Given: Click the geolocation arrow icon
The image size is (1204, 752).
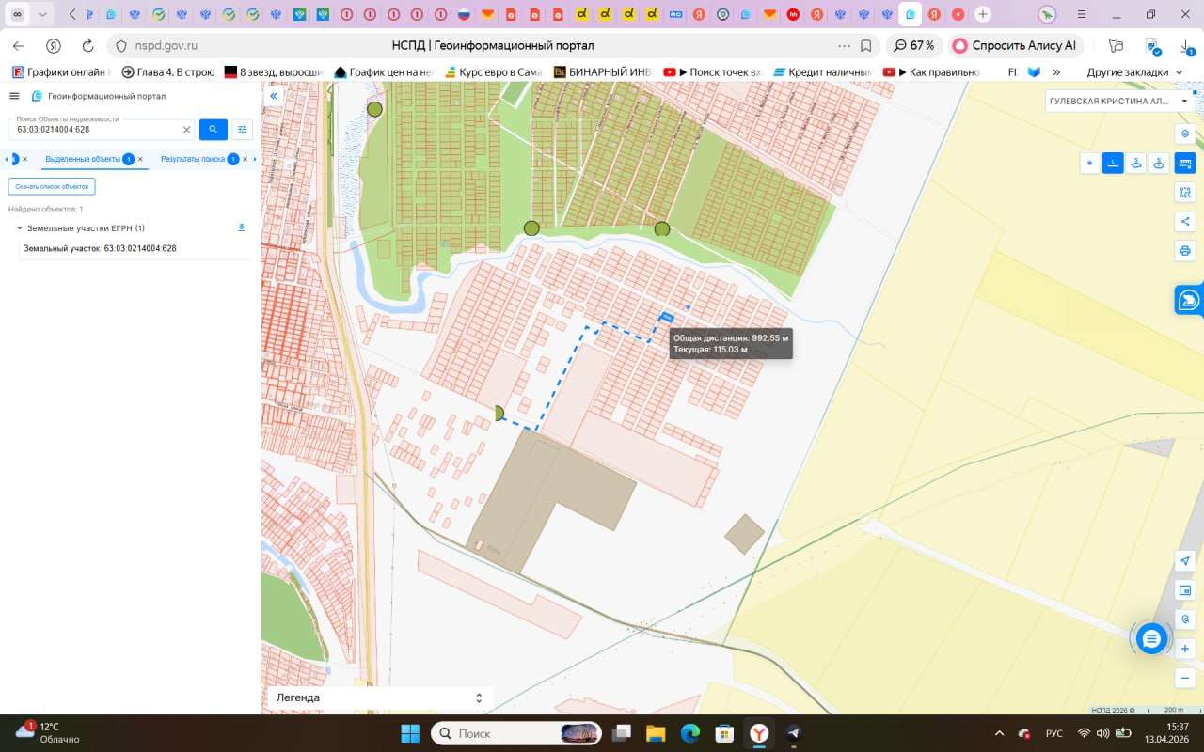Looking at the screenshot, I should [x=1185, y=560].
